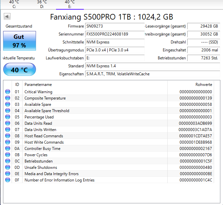Select the Host Write Commands parameter name
Viewport: 223px width, 205px height.
pyautogui.click(x=44, y=142)
